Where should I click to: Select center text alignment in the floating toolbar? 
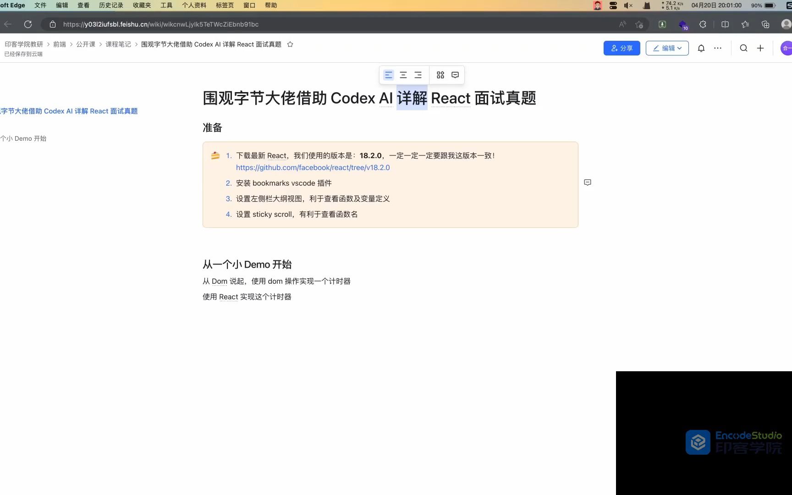point(403,74)
